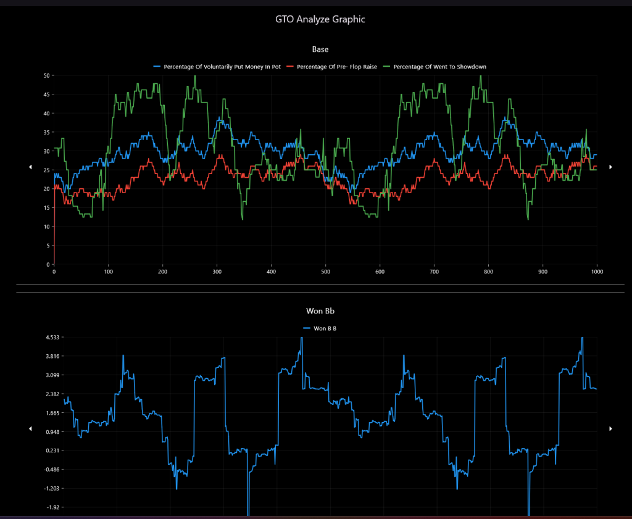Click the right arrow beside the Base chart

611,167
